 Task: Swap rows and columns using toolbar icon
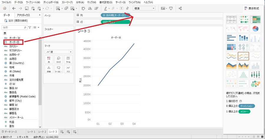(83, 8)
